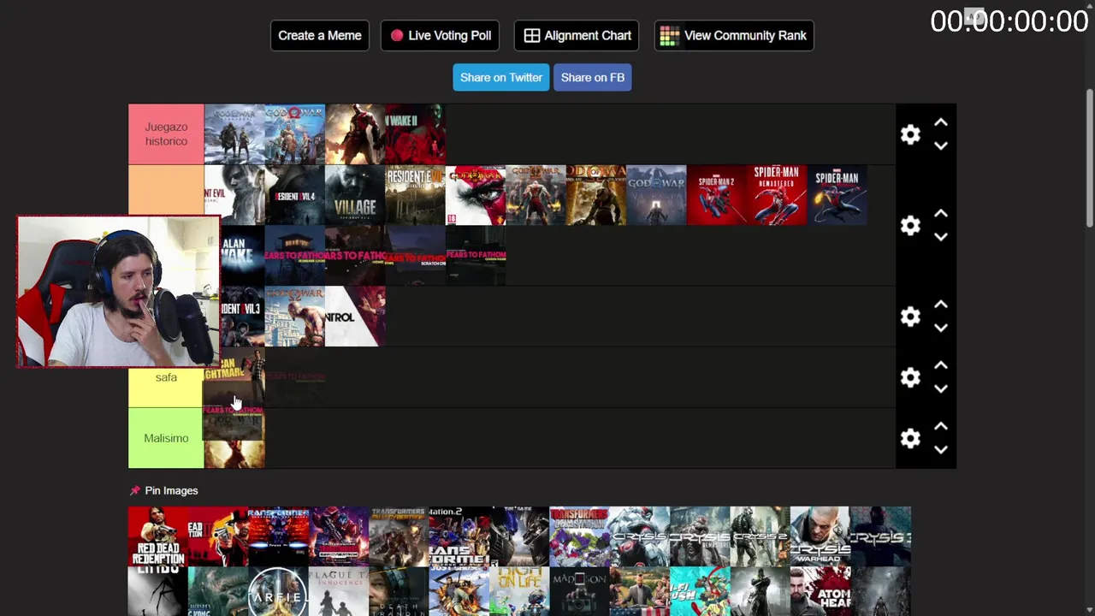Select the Juegazo historico tier label
This screenshot has width=1095, height=616.
click(166, 134)
